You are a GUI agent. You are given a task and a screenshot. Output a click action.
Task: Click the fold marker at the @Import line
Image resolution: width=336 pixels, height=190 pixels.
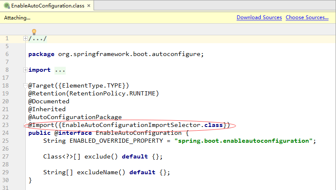click(25, 125)
